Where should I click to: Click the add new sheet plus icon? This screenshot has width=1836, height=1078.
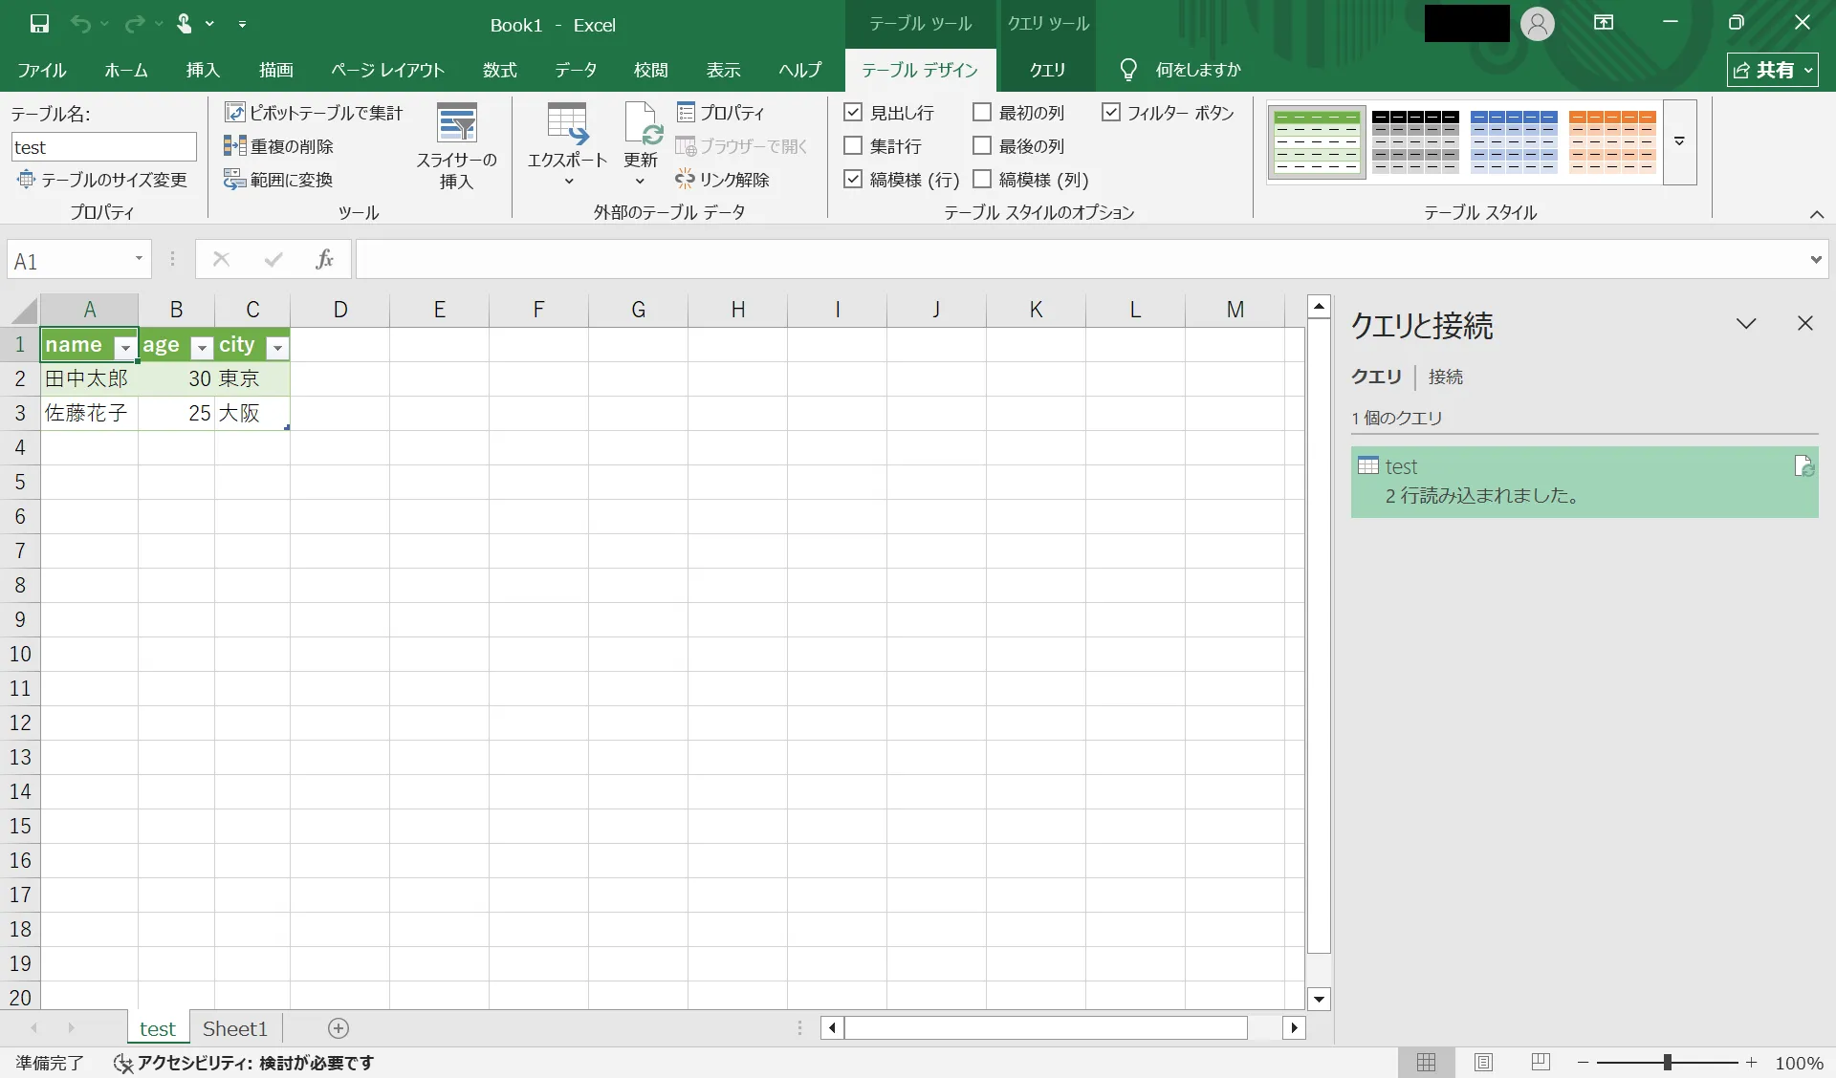click(x=339, y=1028)
